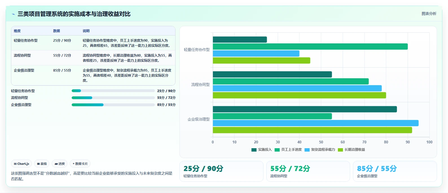Click the 图表分析 label in header

pos(429,14)
